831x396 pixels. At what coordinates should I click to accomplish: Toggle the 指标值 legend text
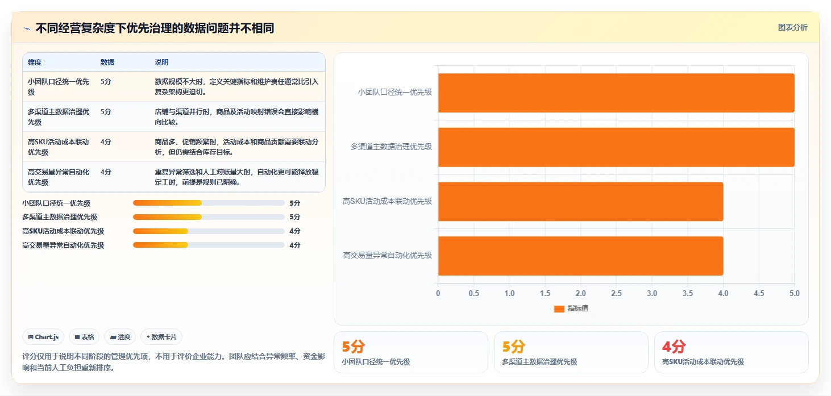tap(578, 309)
